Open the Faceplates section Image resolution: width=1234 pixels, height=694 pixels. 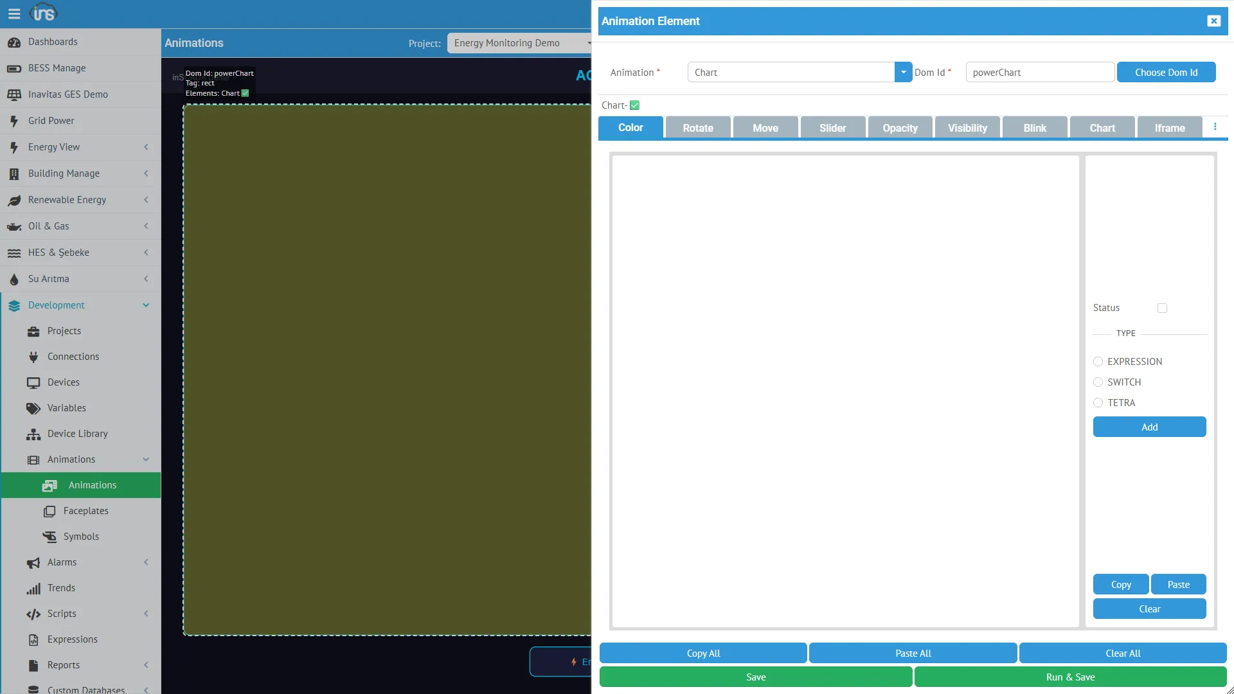tap(85, 510)
